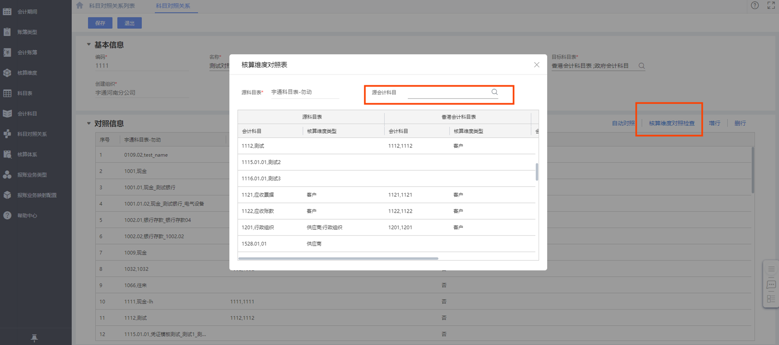Open 会计期间 in the sidebar
Screen dimensions: 779x345
pyautogui.click(x=27, y=12)
